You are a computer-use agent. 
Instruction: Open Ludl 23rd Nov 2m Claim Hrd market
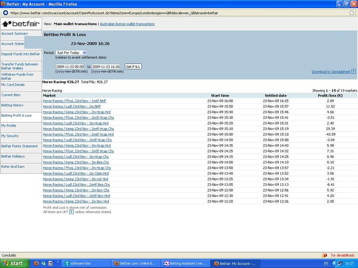coord(76,173)
